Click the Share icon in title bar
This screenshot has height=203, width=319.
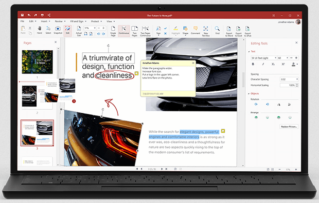pos(49,15)
